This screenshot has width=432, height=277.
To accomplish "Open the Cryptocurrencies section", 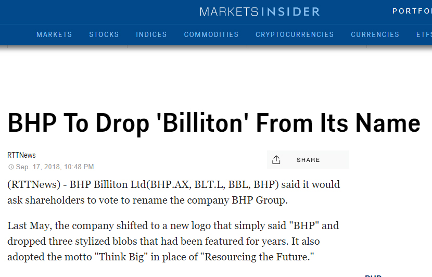I will click(295, 34).
